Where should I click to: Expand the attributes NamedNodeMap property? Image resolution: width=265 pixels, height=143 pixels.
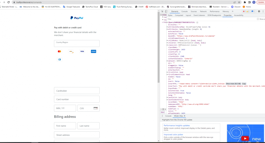click(167, 29)
